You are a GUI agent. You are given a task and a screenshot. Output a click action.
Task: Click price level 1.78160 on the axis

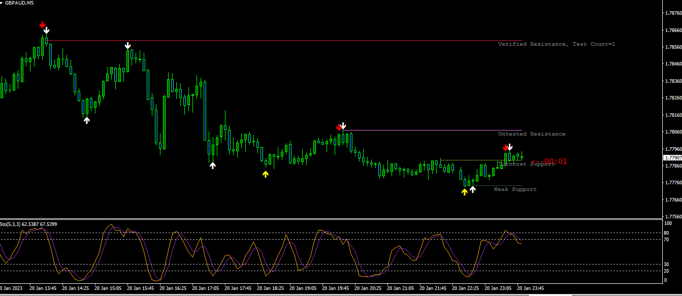[672, 115]
